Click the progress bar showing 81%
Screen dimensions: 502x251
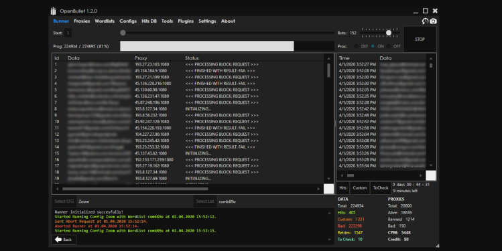click(x=227, y=46)
